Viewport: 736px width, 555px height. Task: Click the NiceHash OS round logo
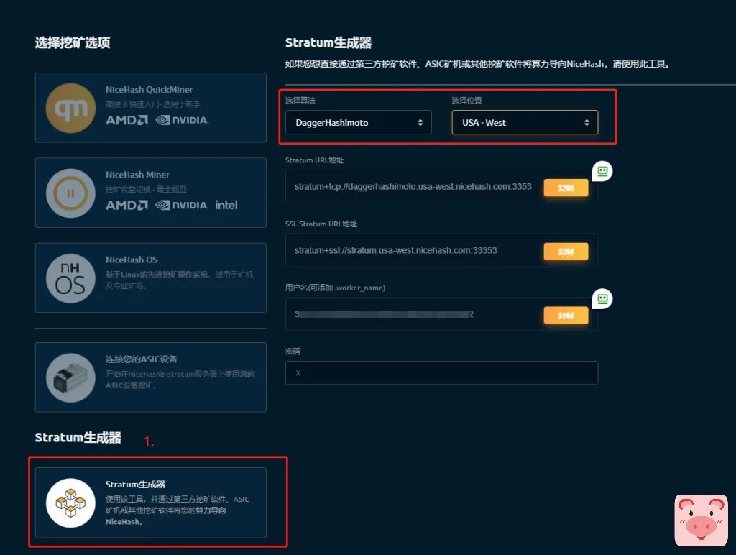(x=70, y=278)
